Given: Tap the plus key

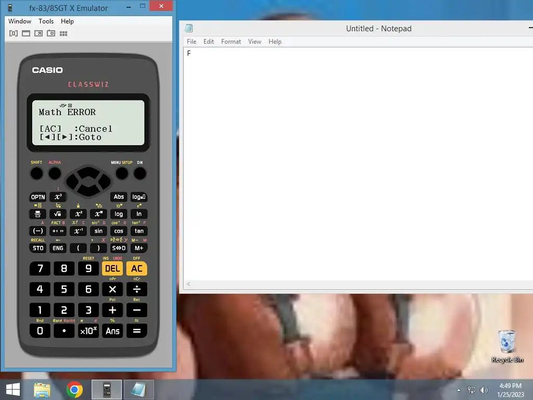Looking at the screenshot, I should coord(112,310).
